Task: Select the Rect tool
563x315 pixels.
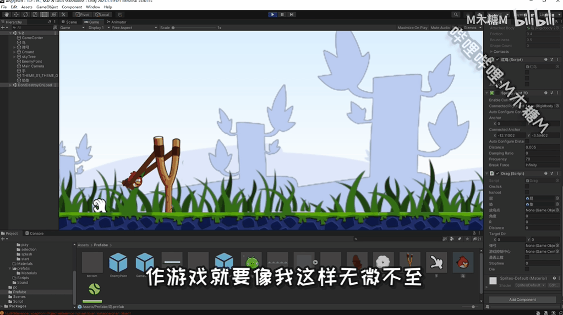Action: tap(44, 15)
